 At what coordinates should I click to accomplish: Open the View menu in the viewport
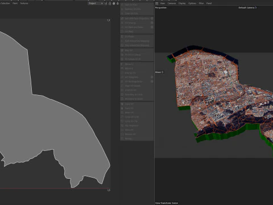click(163, 3)
